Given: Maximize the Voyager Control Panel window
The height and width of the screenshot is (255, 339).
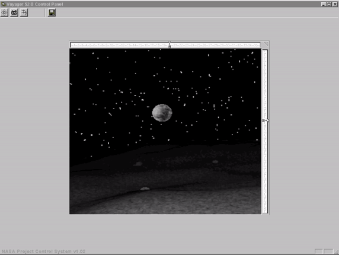Looking at the screenshot, I should click(x=329, y=4).
